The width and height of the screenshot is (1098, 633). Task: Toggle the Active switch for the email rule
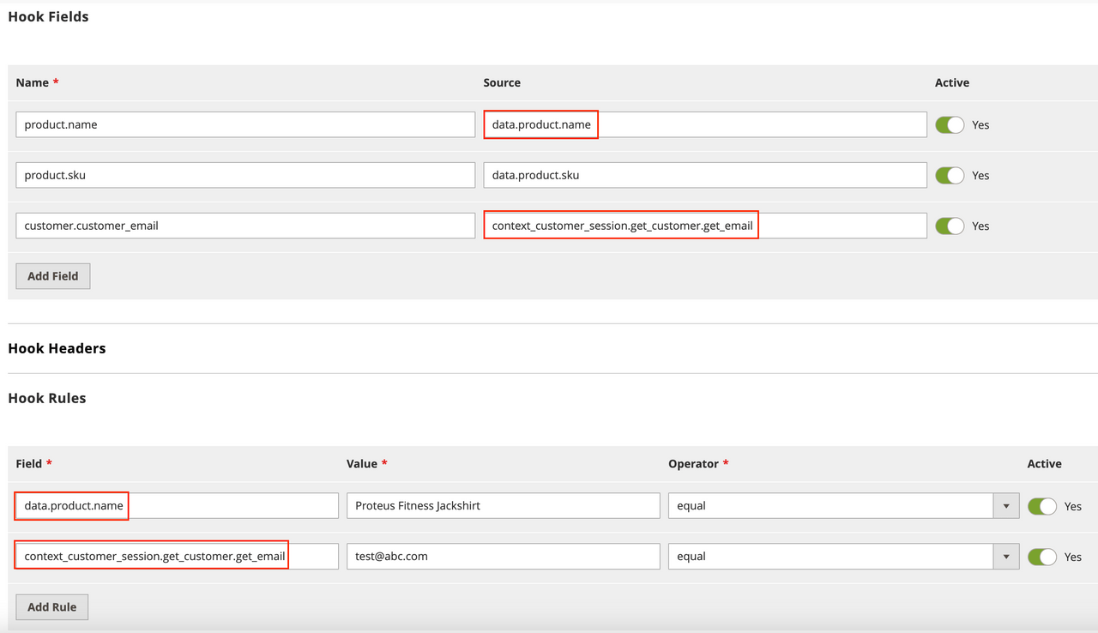[x=1041, y=556]
